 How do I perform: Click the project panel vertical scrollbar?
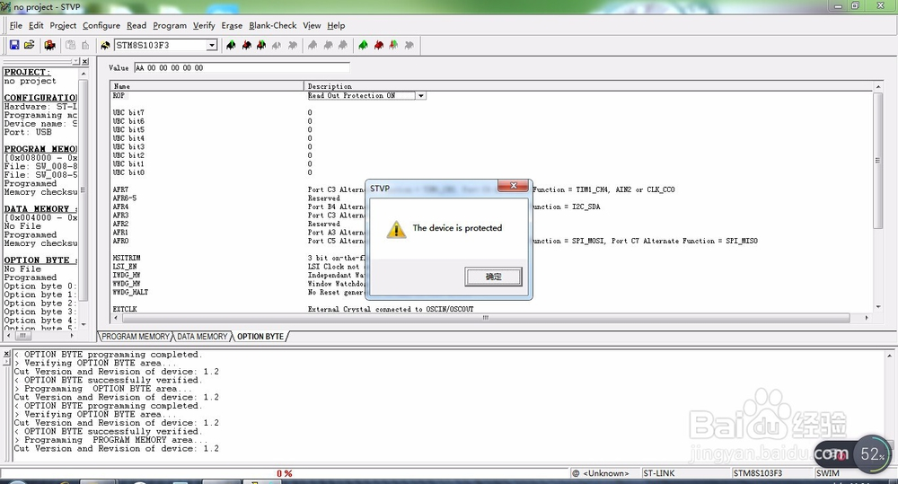click(83, 190)
